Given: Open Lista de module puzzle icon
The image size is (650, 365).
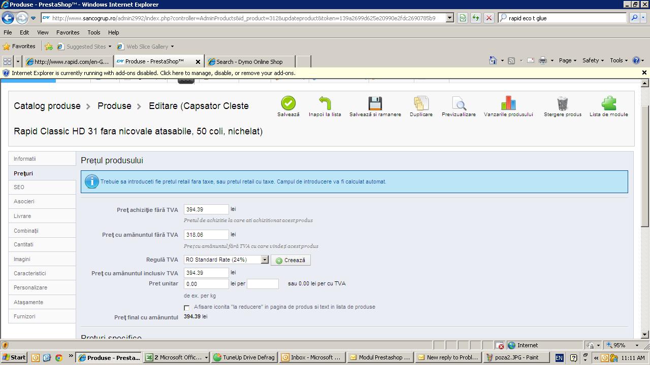Looking at the screenshot, I should (608, 103).
